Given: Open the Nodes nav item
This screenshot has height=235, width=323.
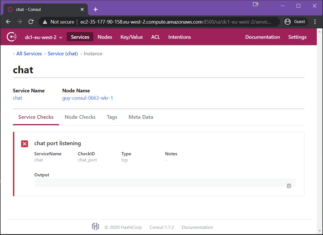Looking at the screenshot, I should coord(105,37).
